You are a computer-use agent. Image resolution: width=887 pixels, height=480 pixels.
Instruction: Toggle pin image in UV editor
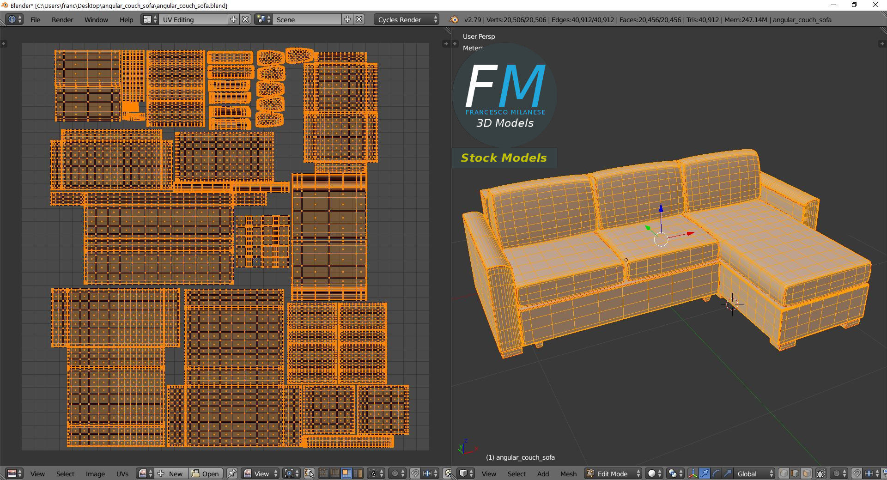(x=232, y=474)
